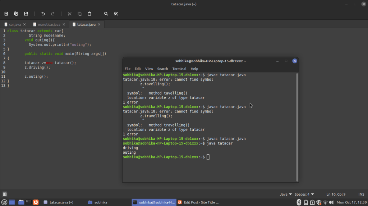Switch to the maruticar.java tab
Viewport: 368px width, 206px height.
[x=49, y=24]
